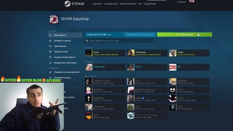233x131 pixels.
Task: Open offline friend 2 DAYS NO LEAN
Action: coord(105,82)
